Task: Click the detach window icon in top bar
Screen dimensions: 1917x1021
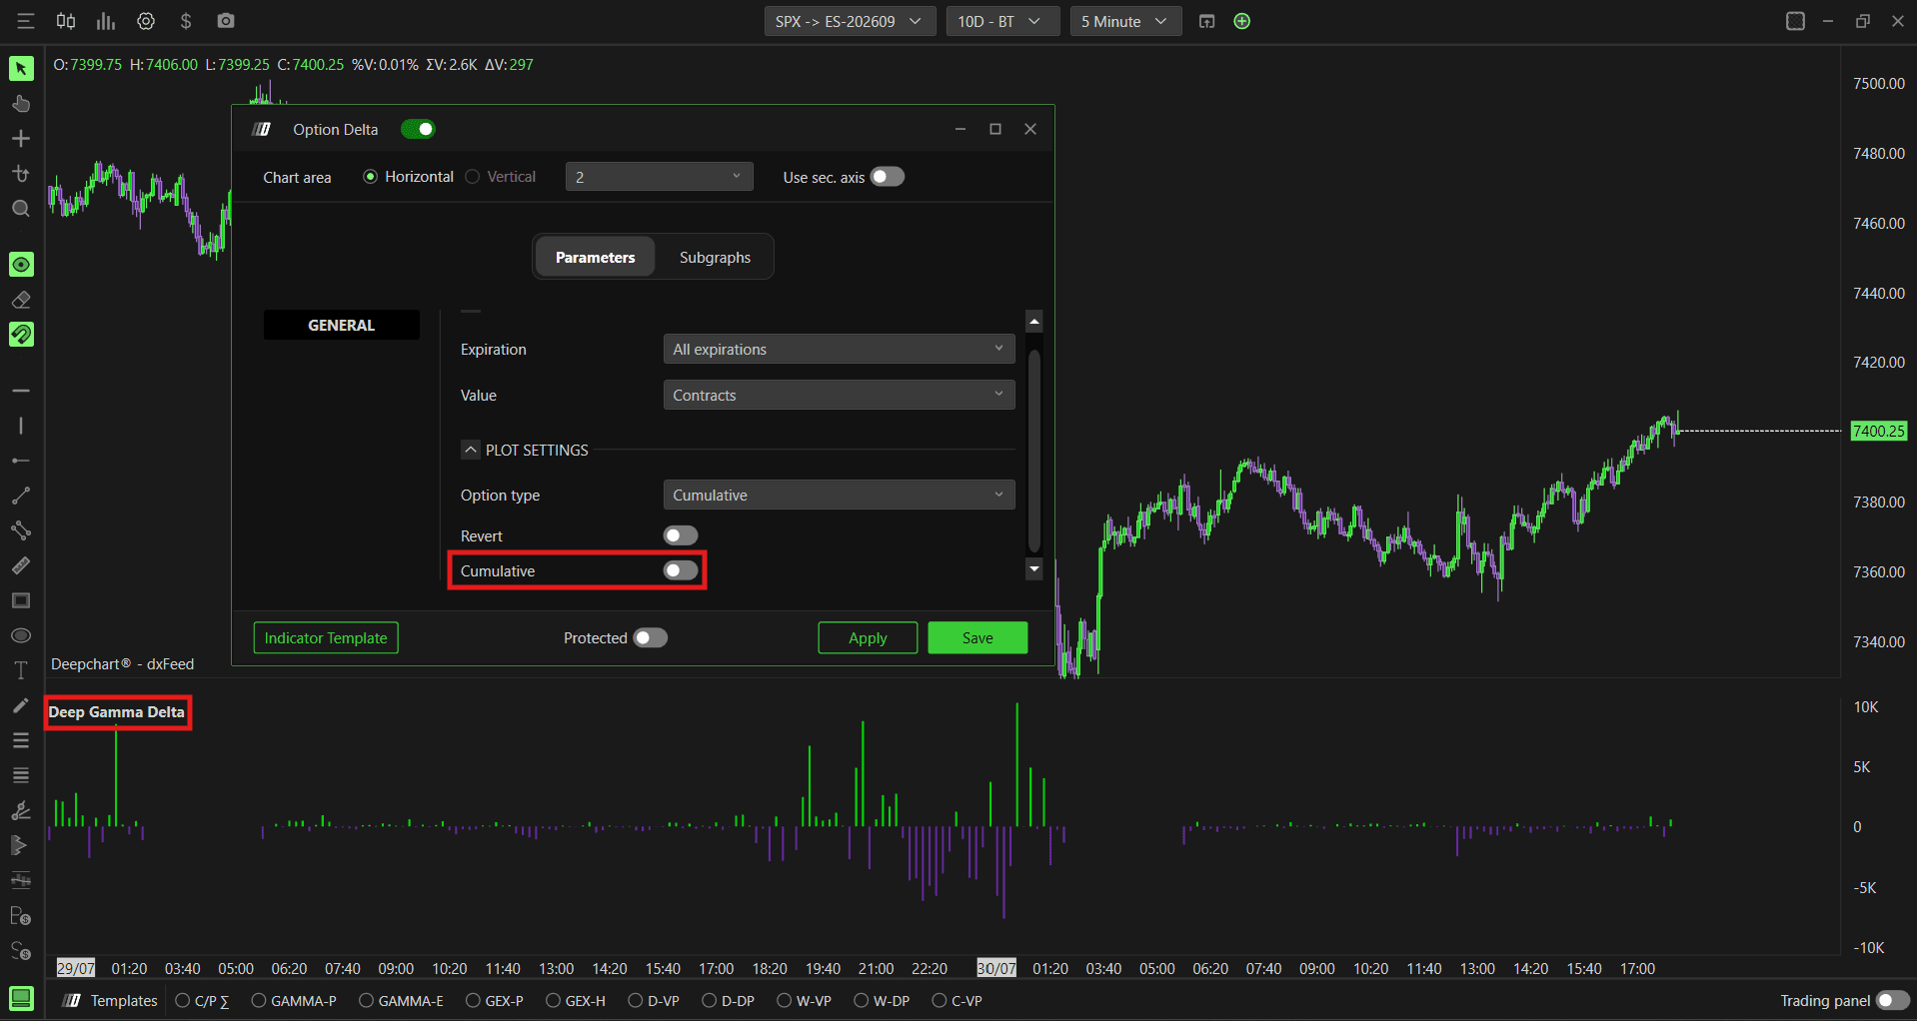Action: point(1206,21)
